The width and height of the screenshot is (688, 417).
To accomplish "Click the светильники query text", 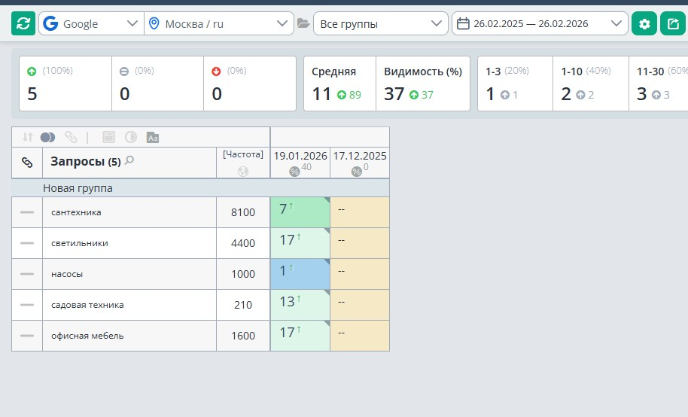I will click(x=80, y=243).
